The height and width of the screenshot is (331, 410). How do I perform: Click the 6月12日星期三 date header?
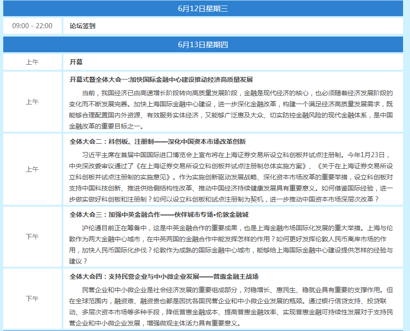[203, 9]
